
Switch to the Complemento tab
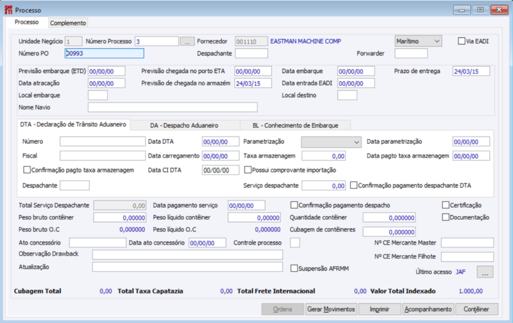click(69, 23)
